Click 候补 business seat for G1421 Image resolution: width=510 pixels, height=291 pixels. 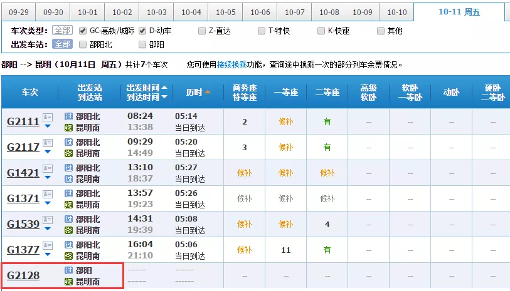click(x=245, y=173)
